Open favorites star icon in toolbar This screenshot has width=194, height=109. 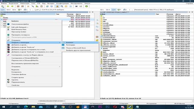tap(28, 6)
